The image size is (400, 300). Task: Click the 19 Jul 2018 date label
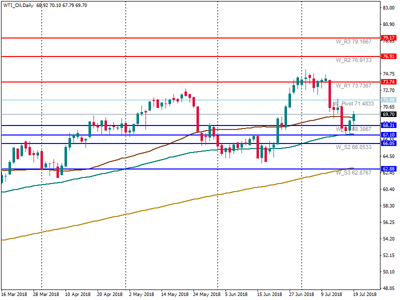[x=364, y=294]
